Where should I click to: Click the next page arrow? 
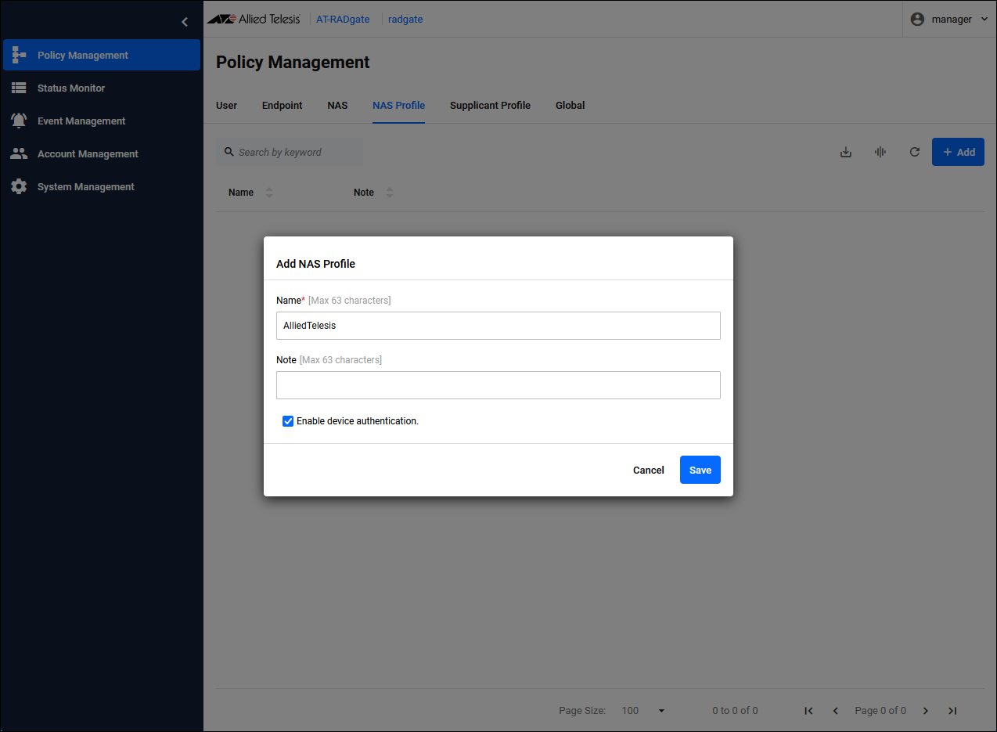tap(926, 711)
